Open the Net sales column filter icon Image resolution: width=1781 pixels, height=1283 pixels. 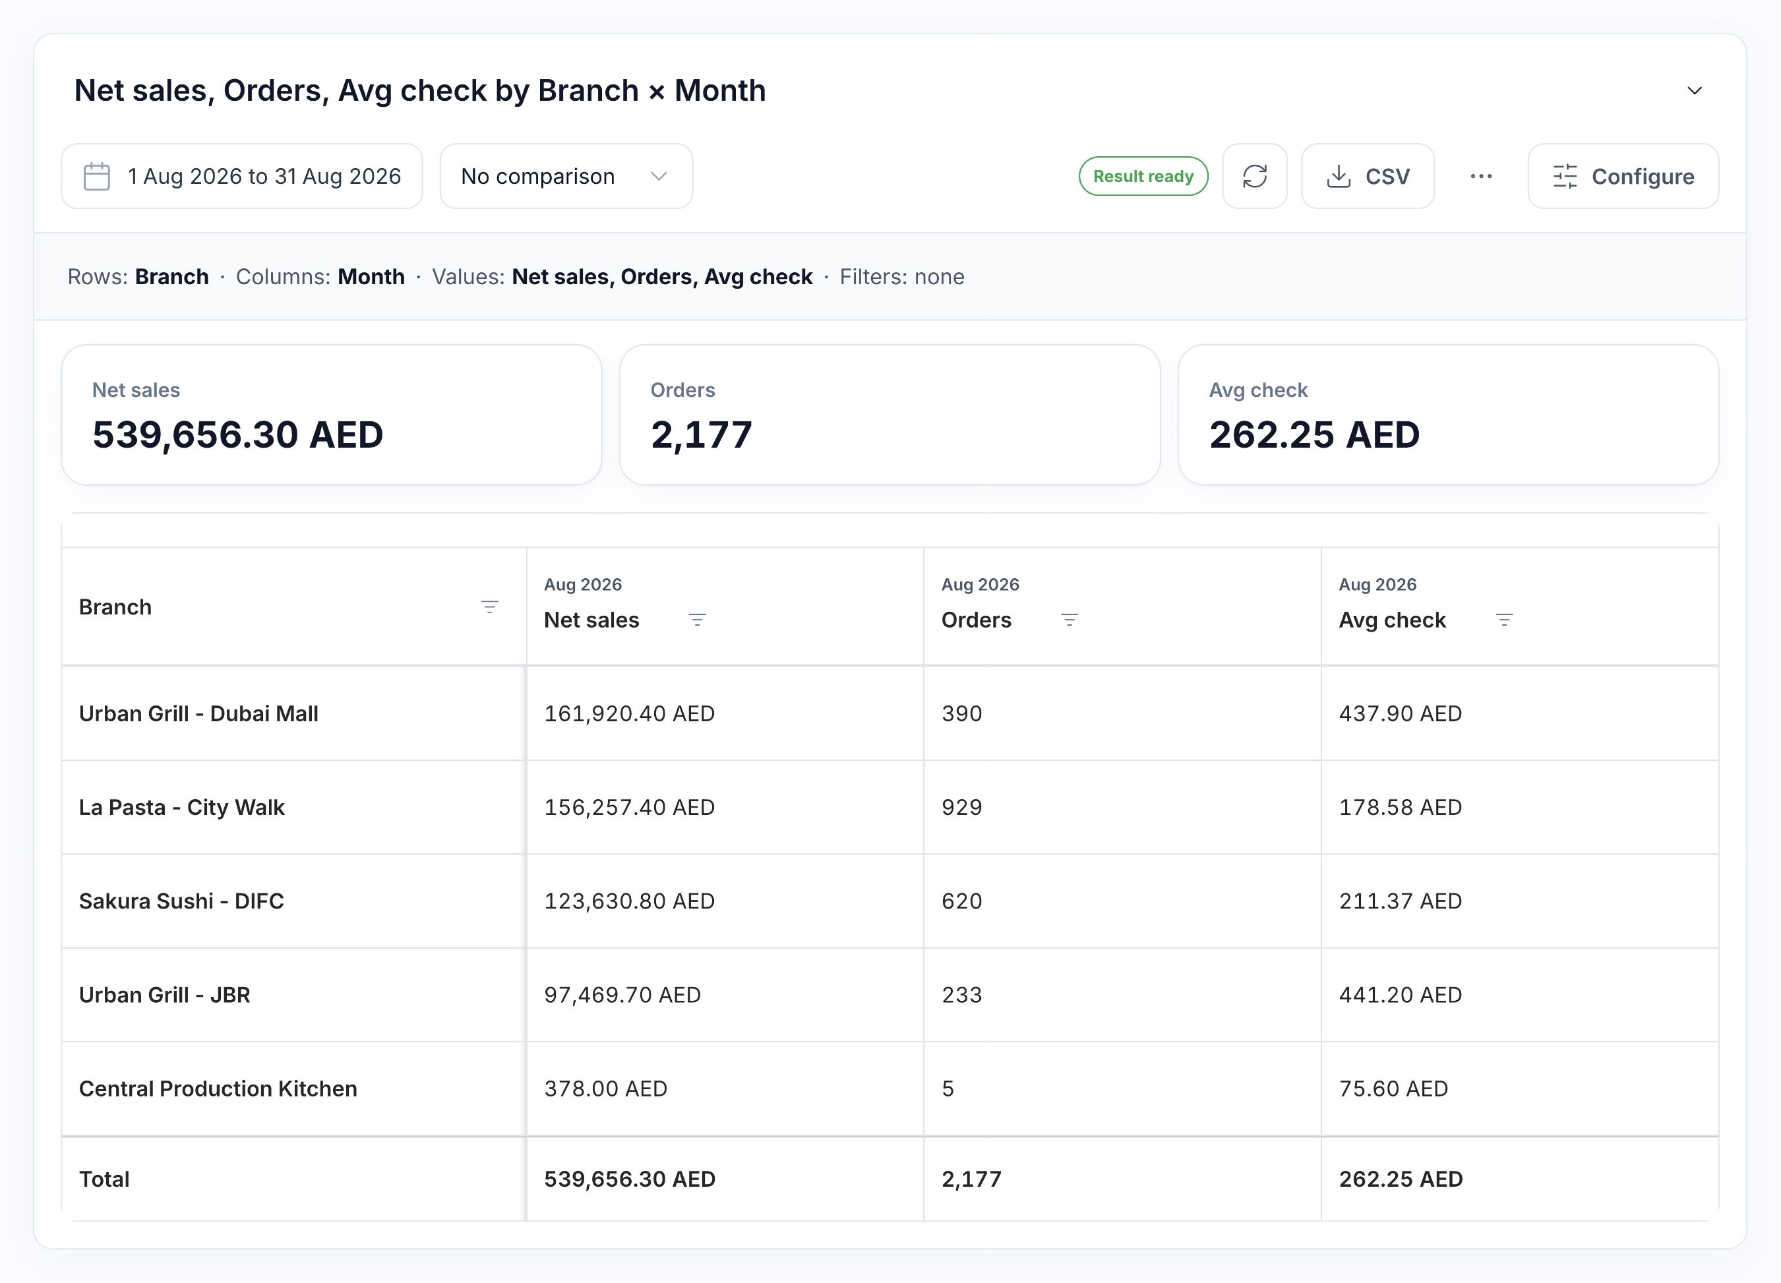[x=696, y=620]
